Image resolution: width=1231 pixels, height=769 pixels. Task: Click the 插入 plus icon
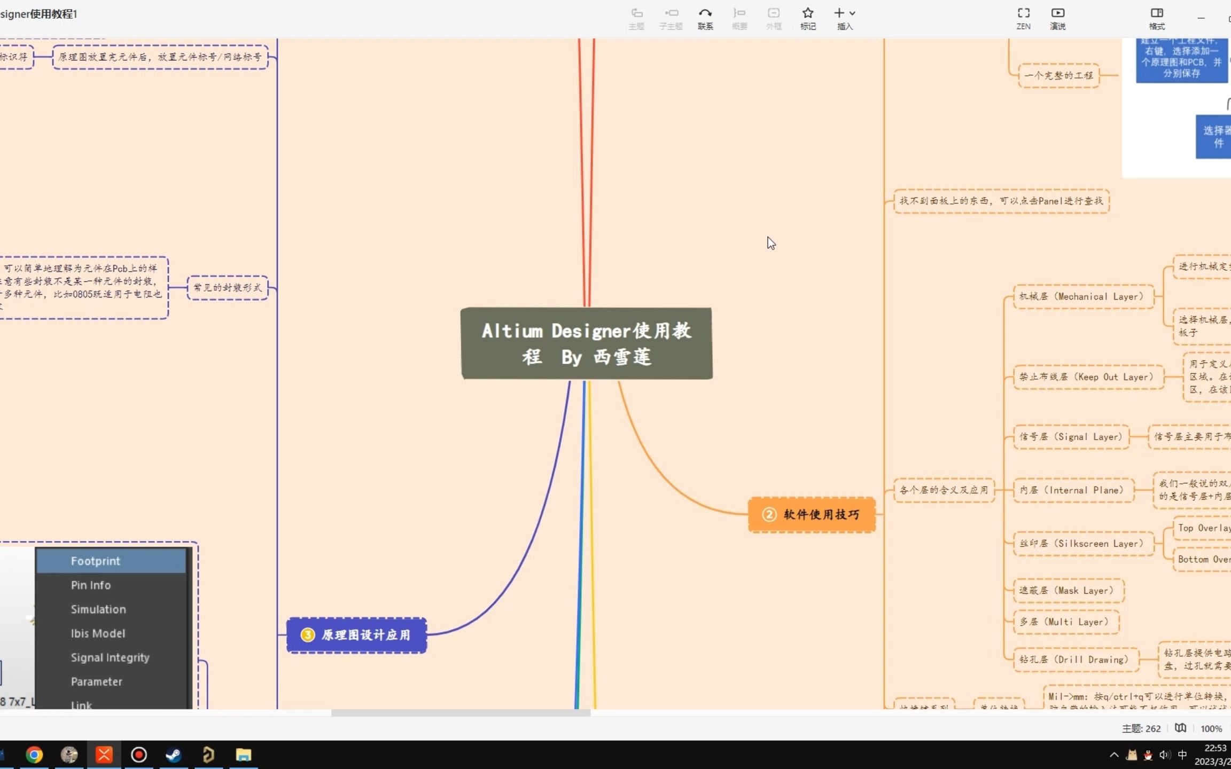click(839, 13)
